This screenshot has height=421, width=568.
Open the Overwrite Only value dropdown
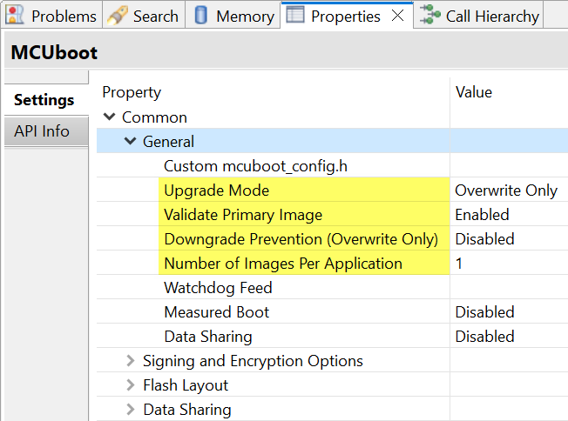[x=509, y=190]
